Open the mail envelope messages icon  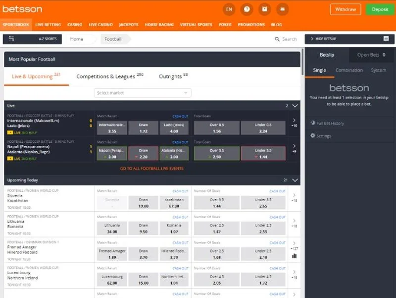coord(282,9)
